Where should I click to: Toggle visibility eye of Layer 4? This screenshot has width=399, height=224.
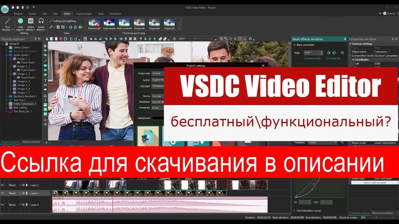point(2,205)
